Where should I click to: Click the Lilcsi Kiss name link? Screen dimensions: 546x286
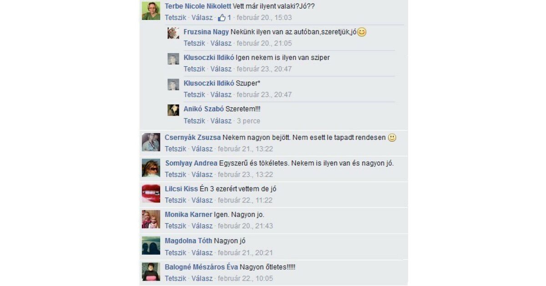[181, 189]
